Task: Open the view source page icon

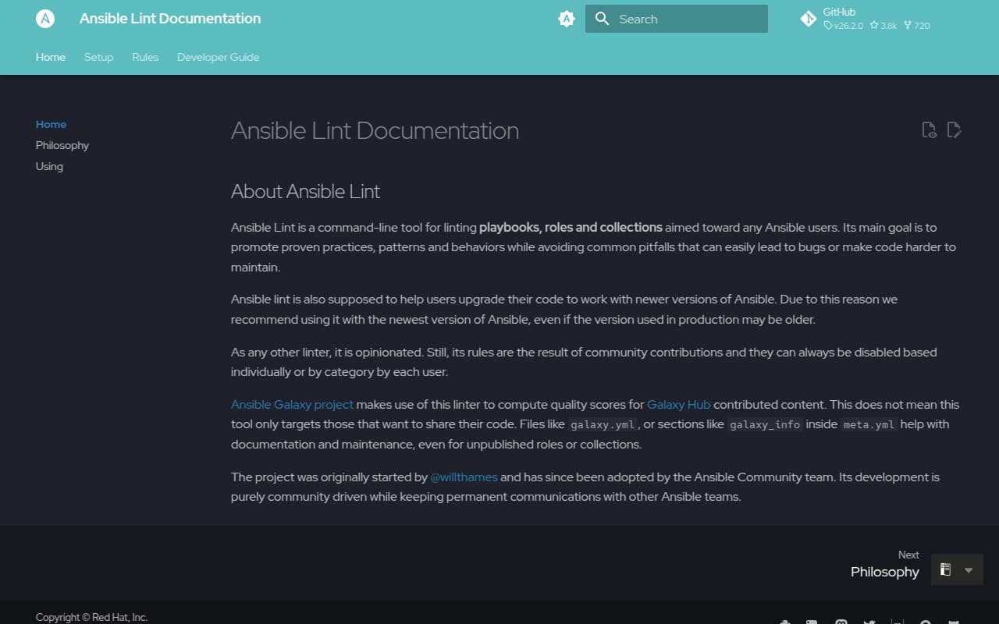Action: click(x=929, y=129)
